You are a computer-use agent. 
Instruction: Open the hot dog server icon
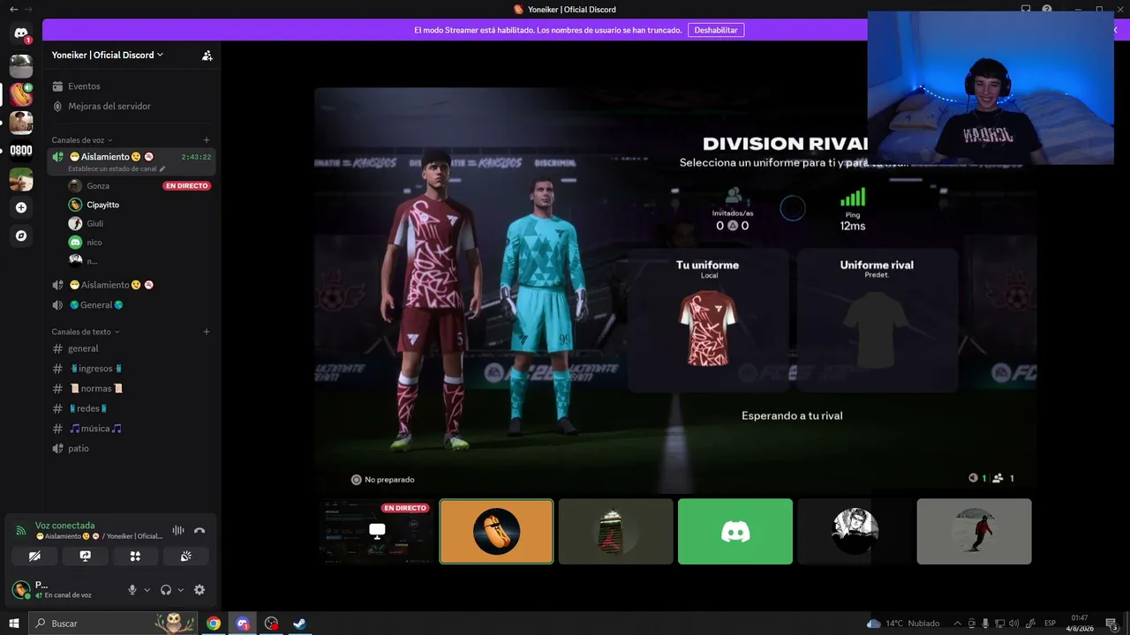[x=21, y=93]
